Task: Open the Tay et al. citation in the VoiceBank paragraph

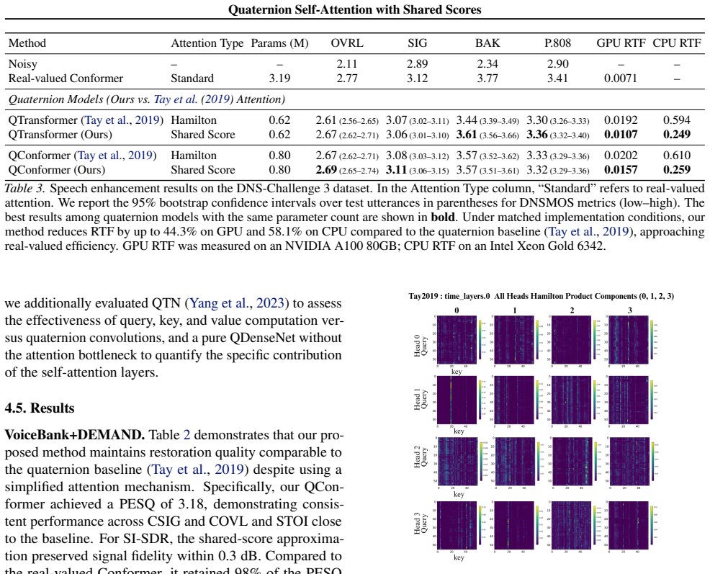Action: pyautogui.click(x=175, y=470)
